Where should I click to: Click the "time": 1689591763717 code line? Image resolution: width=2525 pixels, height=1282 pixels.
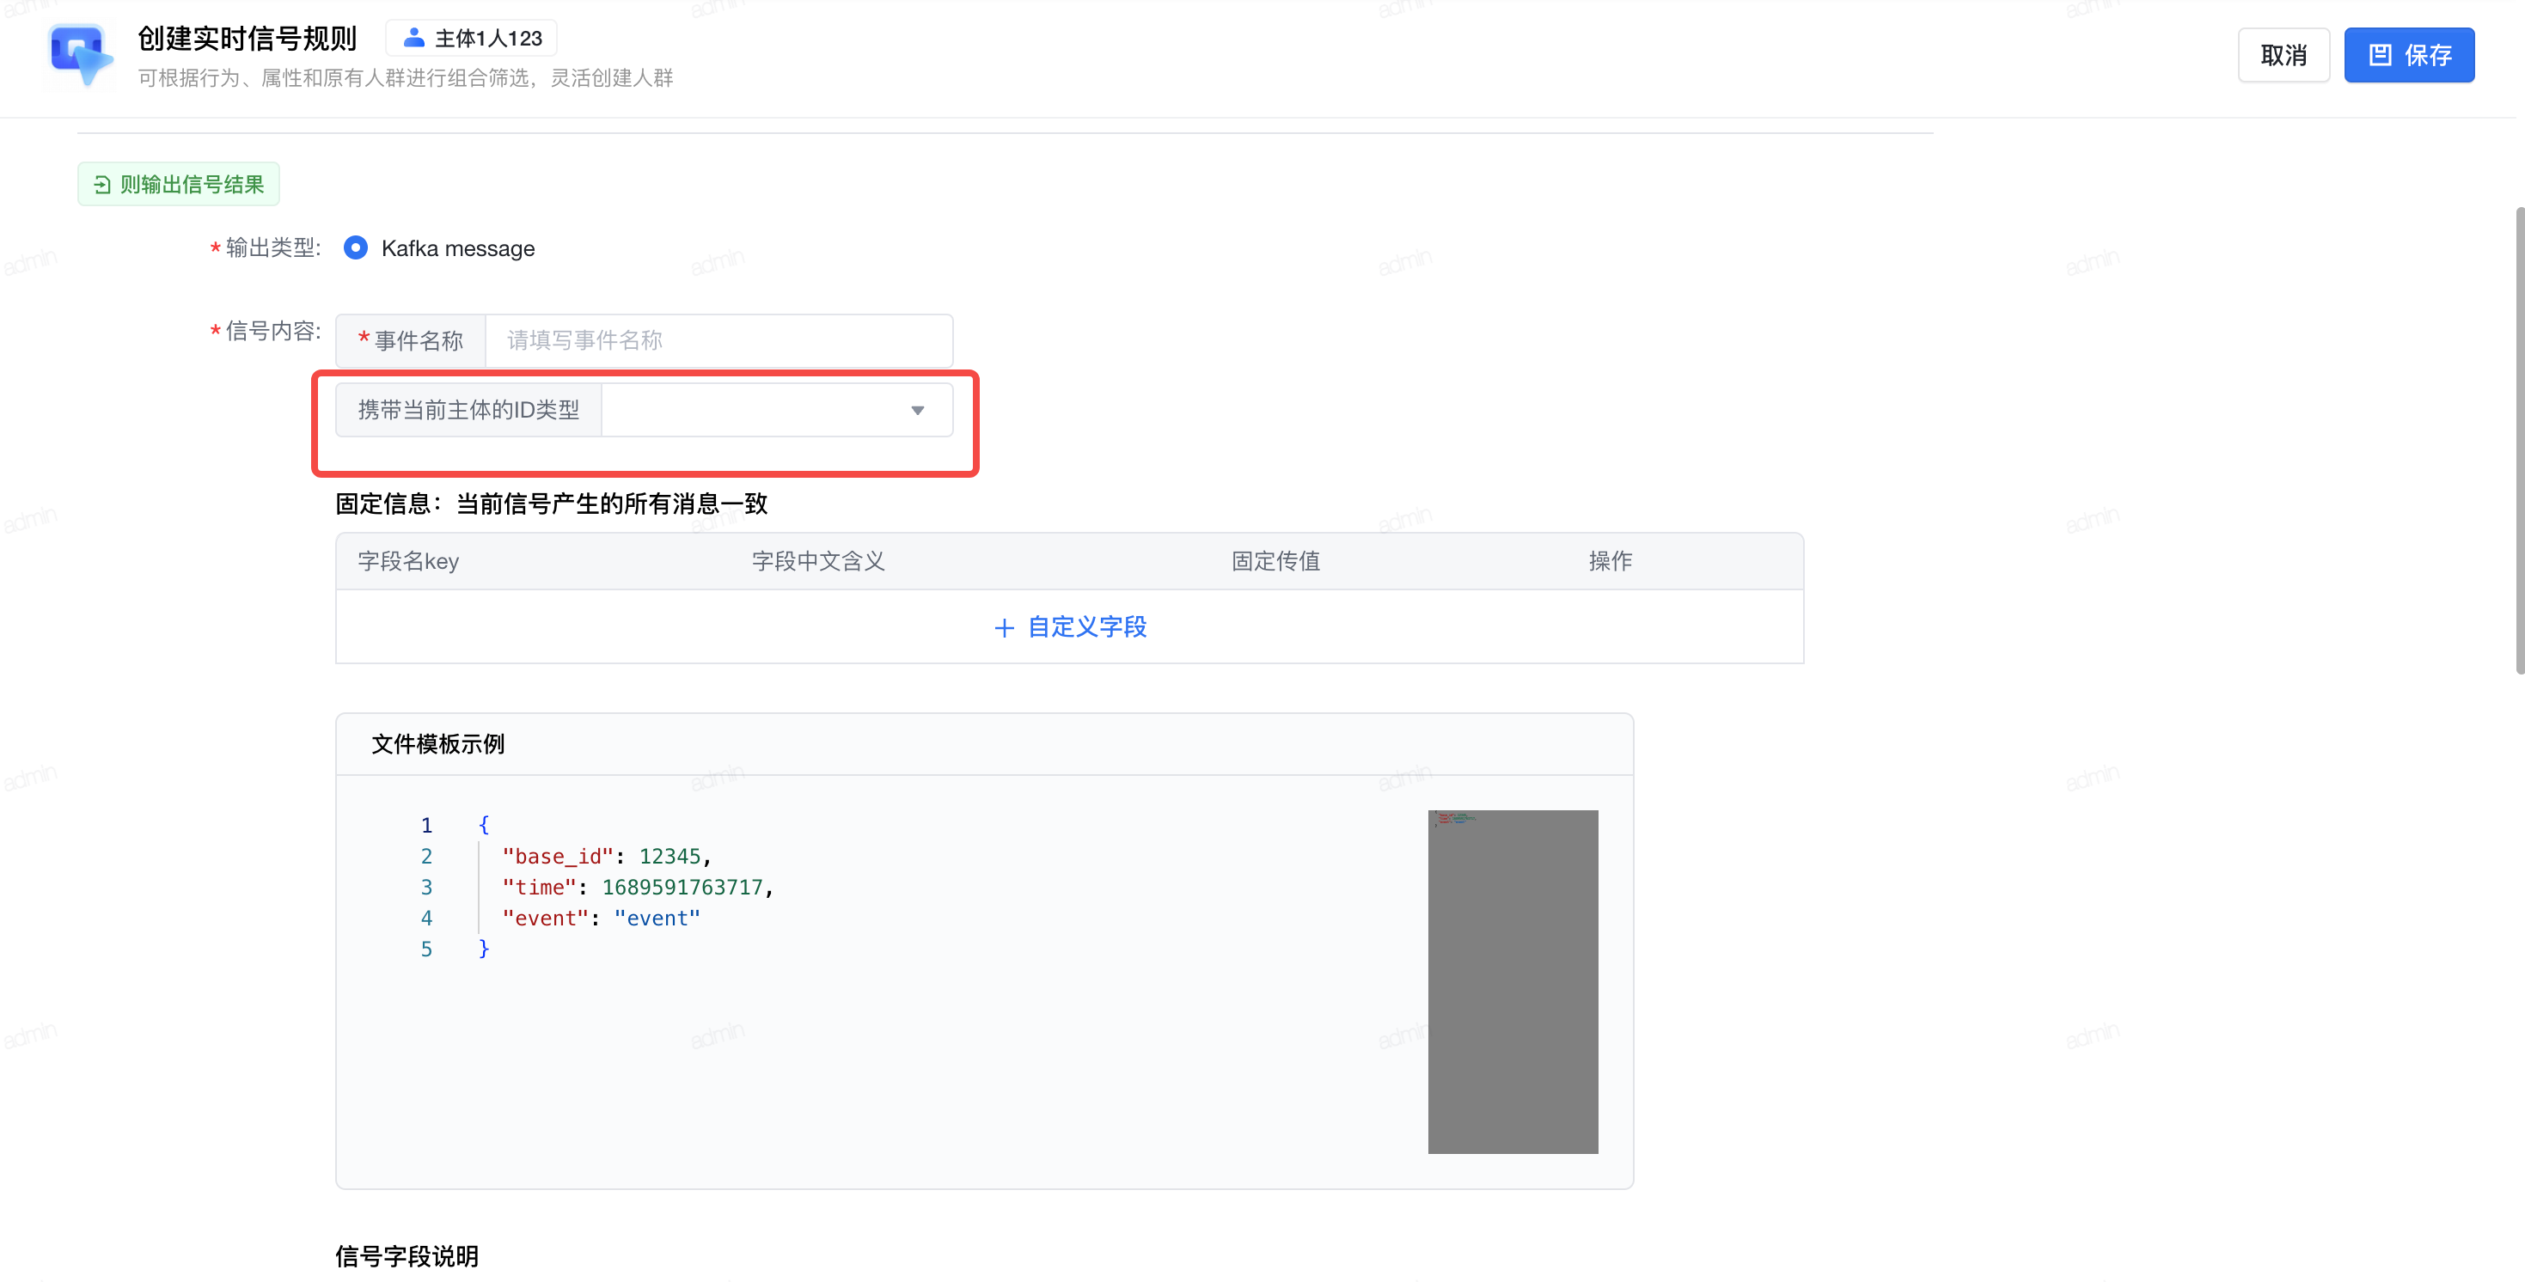click(x=637, y=887)
